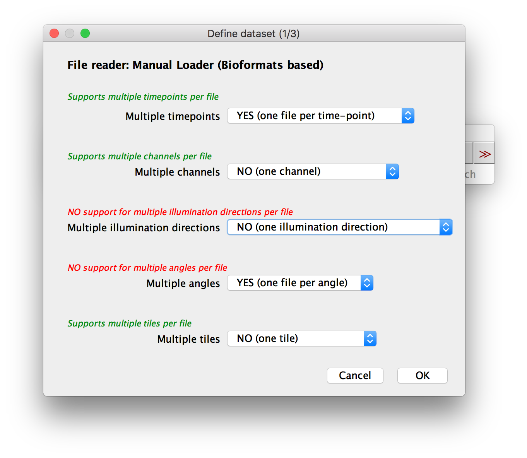Open the Multiple illumination directions dropdown

(x=340, y=227)
